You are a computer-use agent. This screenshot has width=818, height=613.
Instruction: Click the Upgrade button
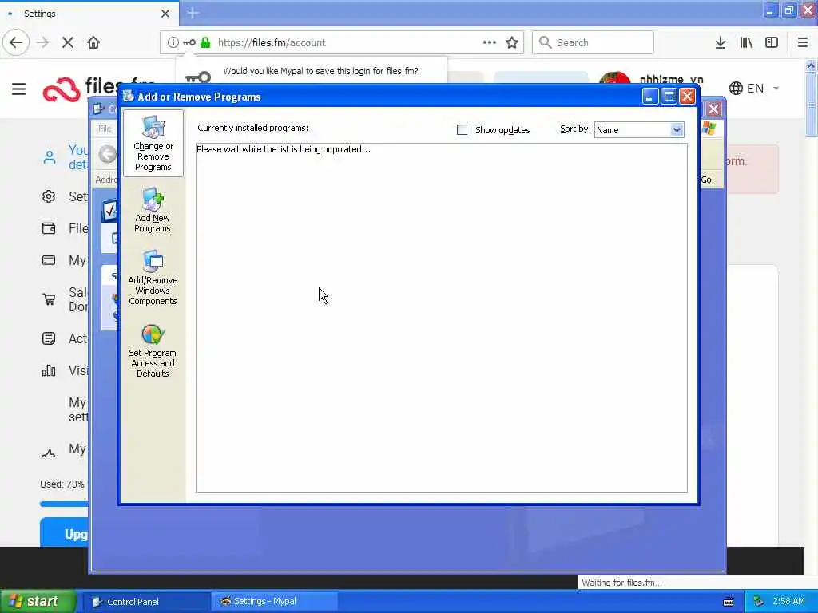point(64,532)
